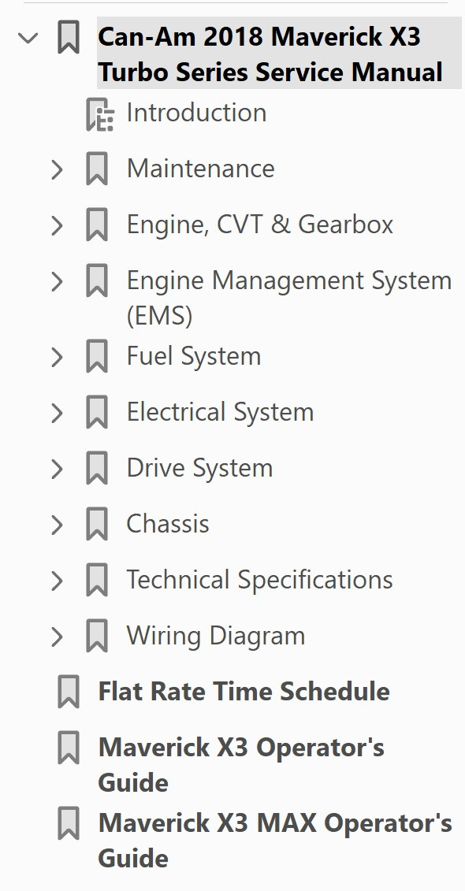
Task: Expand the Wiring Diagram chevron
Action: [56, 636]
